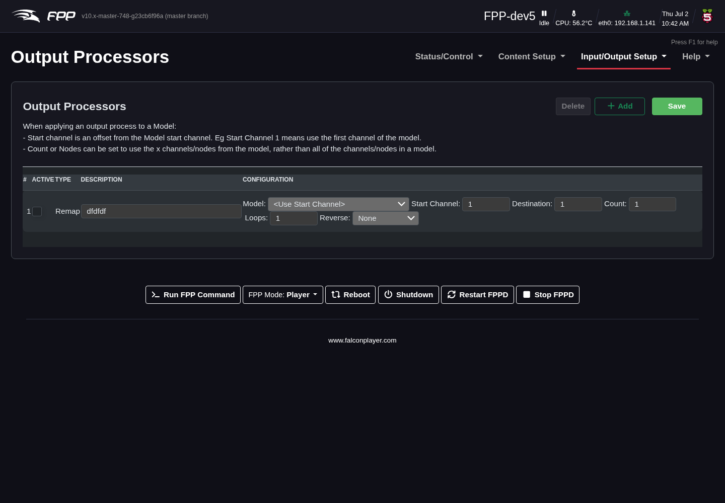The width and height of the screenshot is (725, 503).
Task: Click the Count input field
Action: (652, 204)
